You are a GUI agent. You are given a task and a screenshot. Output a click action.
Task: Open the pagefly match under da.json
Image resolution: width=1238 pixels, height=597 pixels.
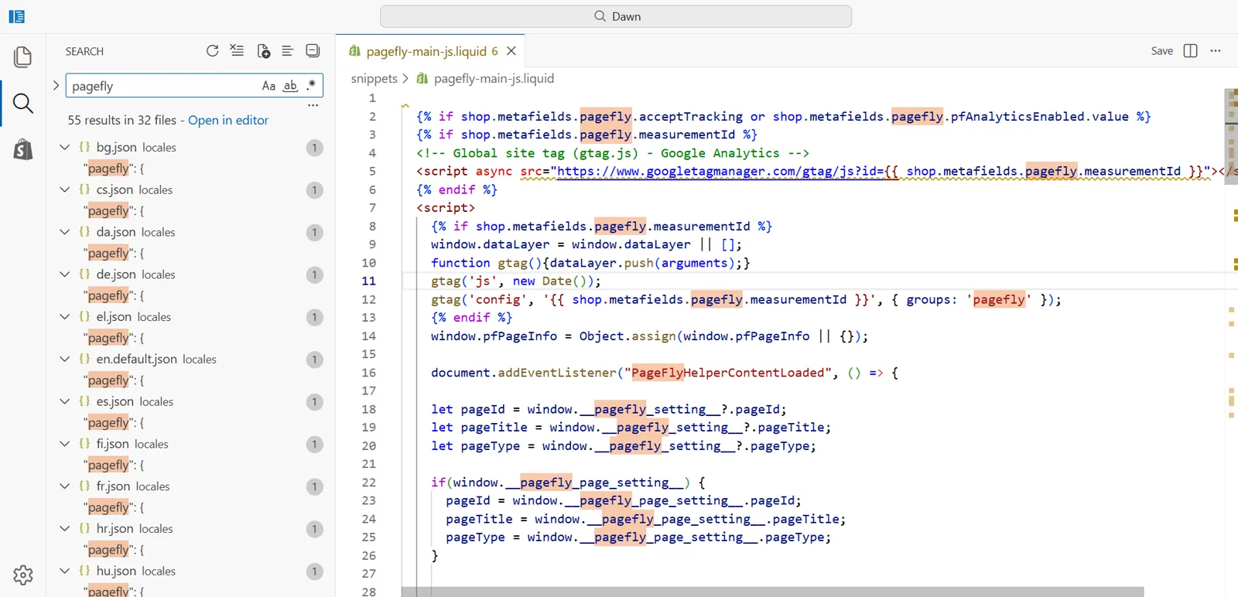pyautogui.click(x=114, y=253)
